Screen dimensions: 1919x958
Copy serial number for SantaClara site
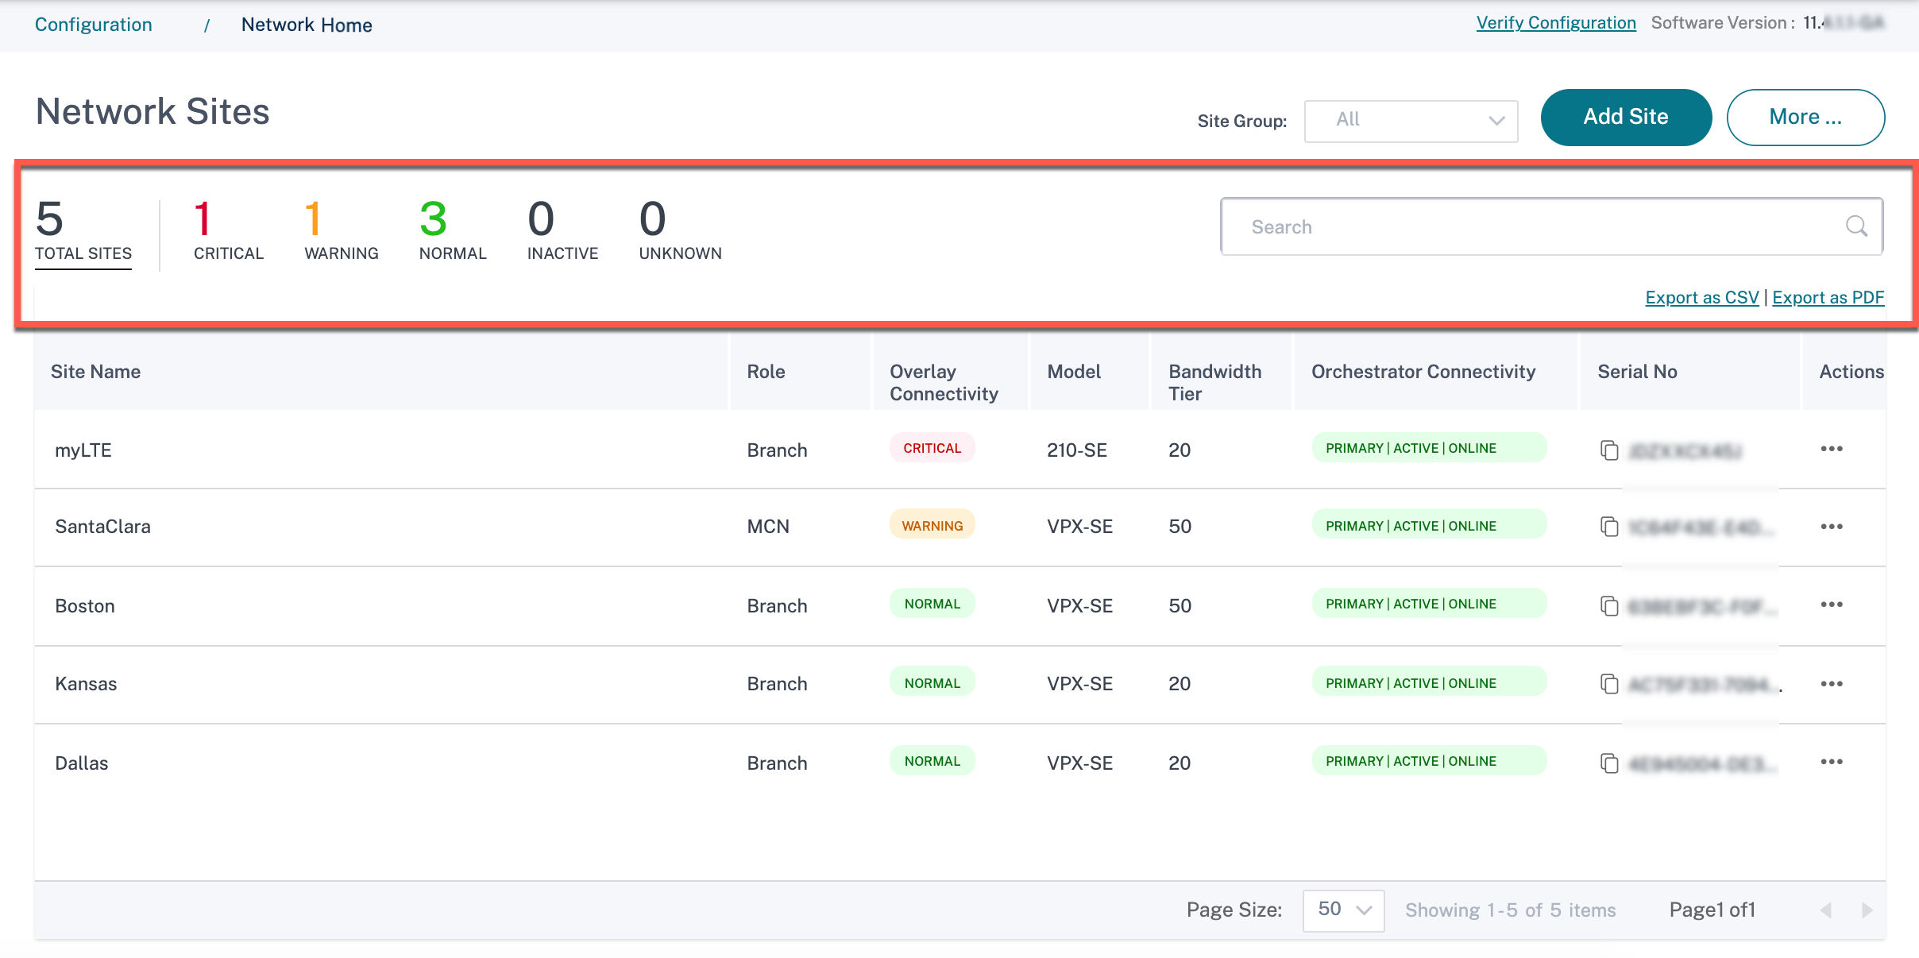1609,527
